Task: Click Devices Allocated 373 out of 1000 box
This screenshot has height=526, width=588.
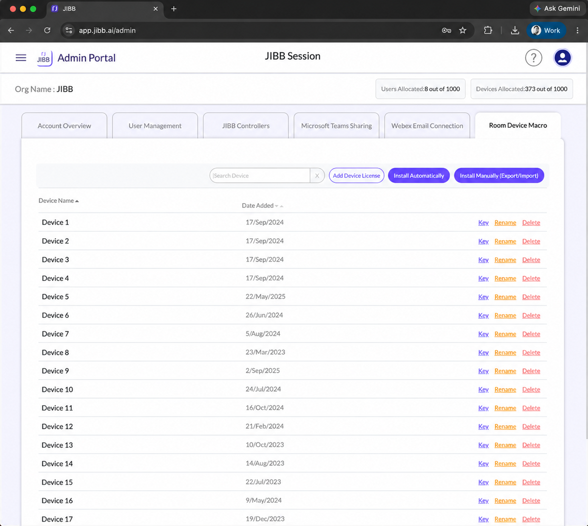Action: [521, 89]
